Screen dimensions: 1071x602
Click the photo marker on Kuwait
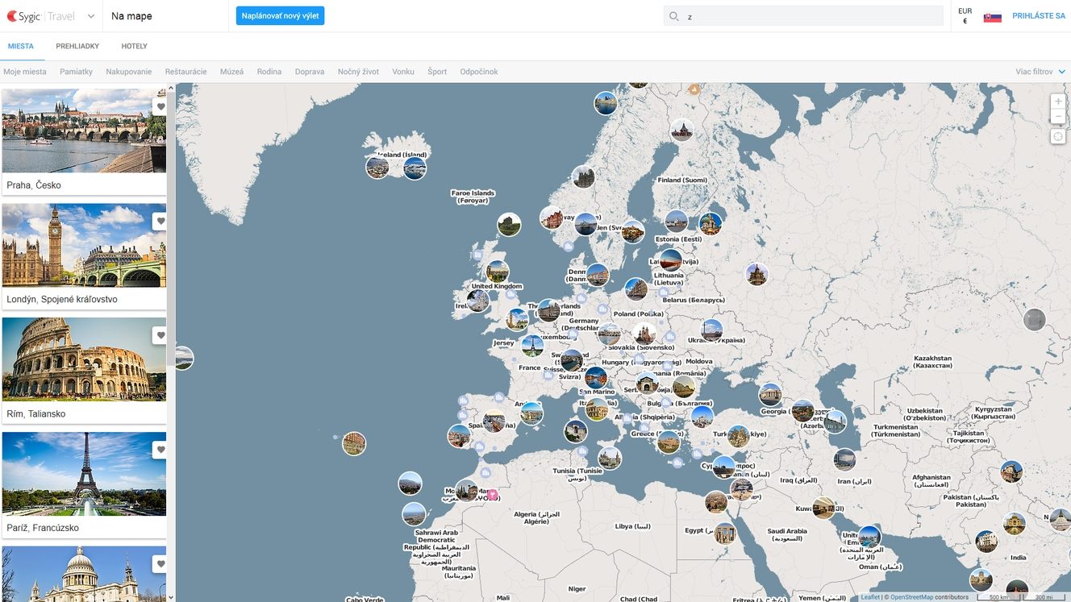pos(823,508)
